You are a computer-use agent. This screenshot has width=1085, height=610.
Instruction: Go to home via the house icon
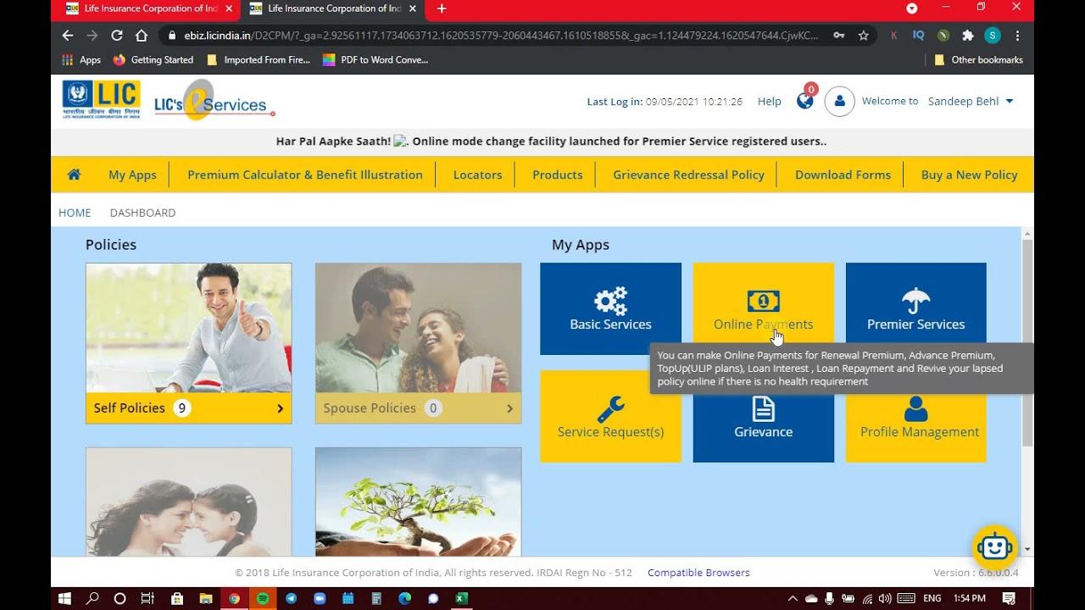point(74,175)
